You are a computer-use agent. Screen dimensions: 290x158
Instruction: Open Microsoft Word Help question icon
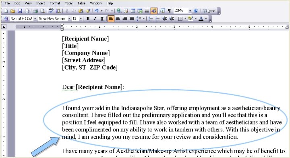coord(196,11)
